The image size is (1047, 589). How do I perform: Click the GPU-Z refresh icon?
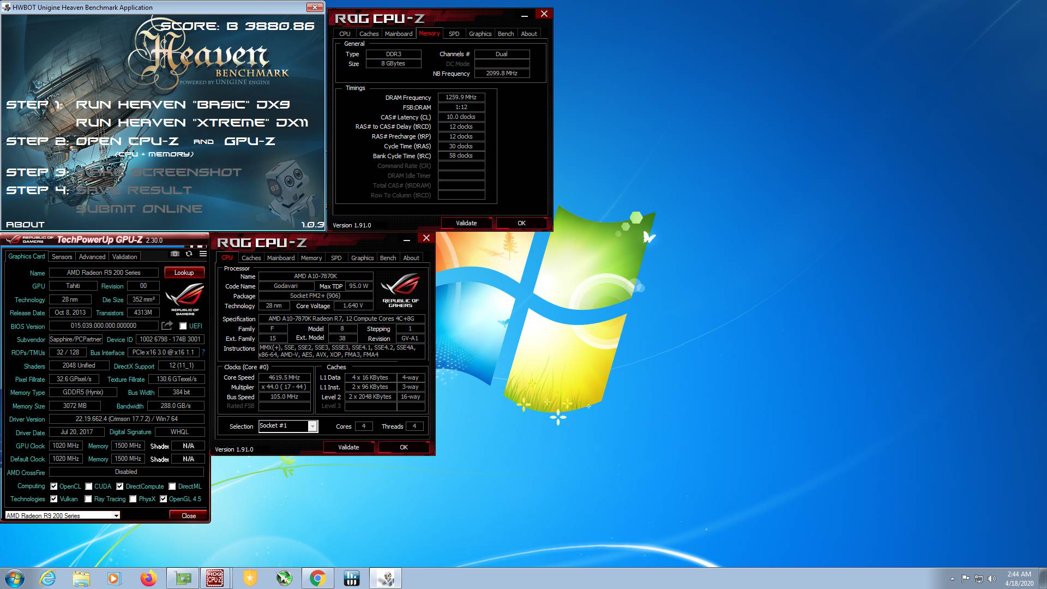[189, 254]
